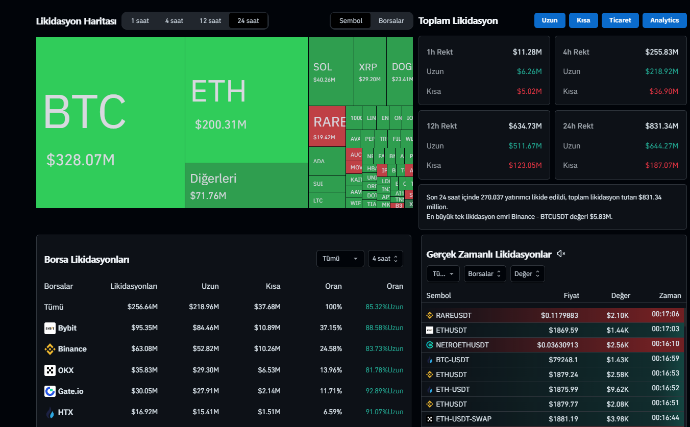The width and height of the screenshot is (690, 427).
Task: Click the Gate.io exchange logo
Action: [x=50, y=391]
